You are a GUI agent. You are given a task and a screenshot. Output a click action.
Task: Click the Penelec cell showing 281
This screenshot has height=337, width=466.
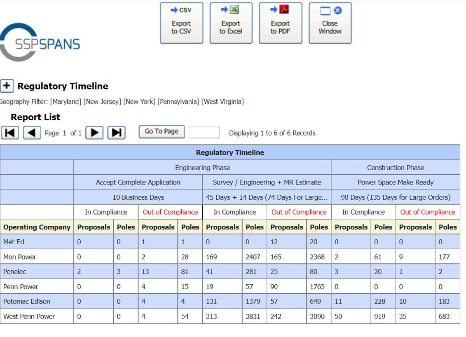(x=254, y=271)
